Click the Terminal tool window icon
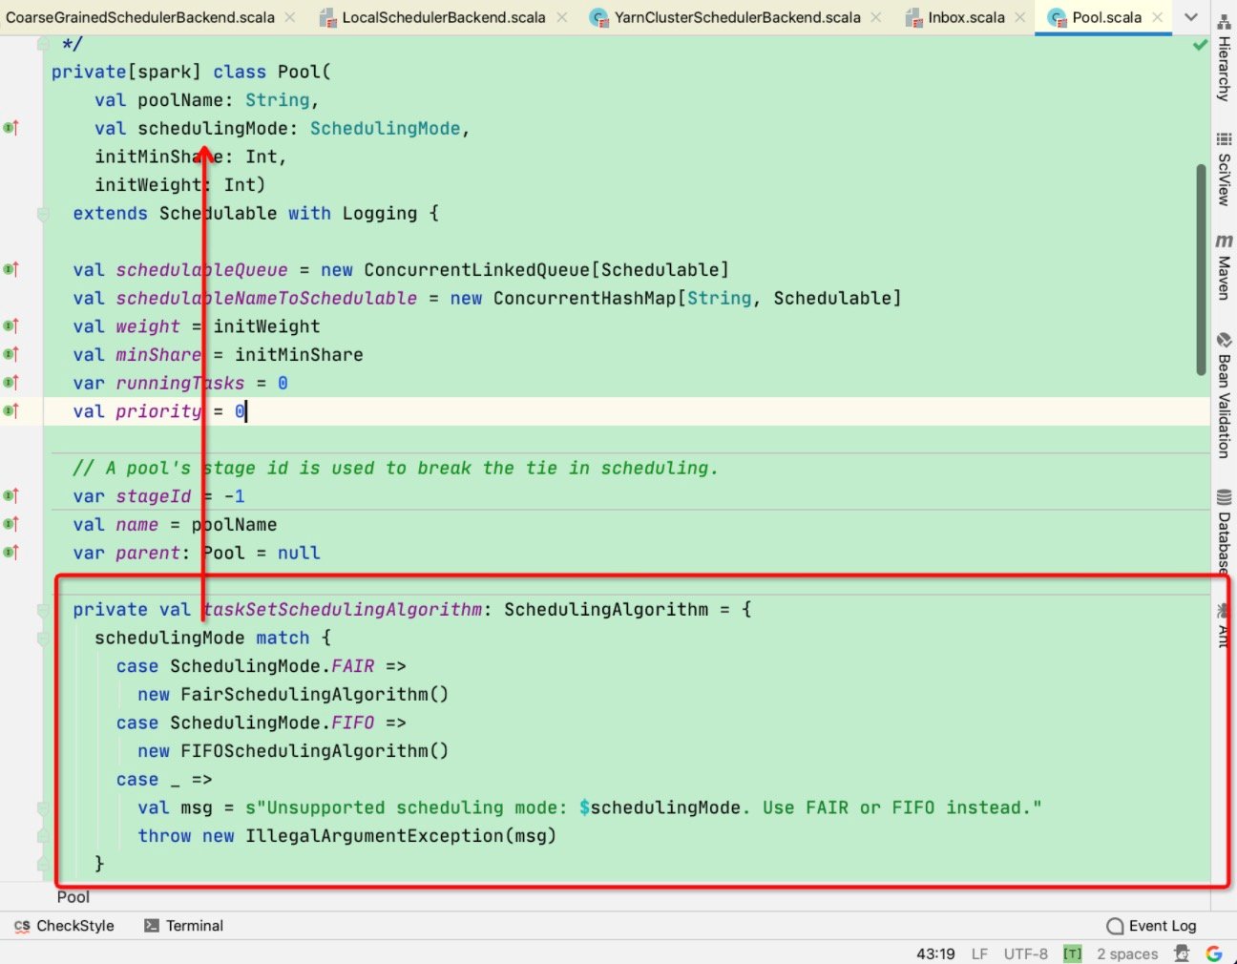This screenshot has height=964, width=1237. tap(151, 926)
